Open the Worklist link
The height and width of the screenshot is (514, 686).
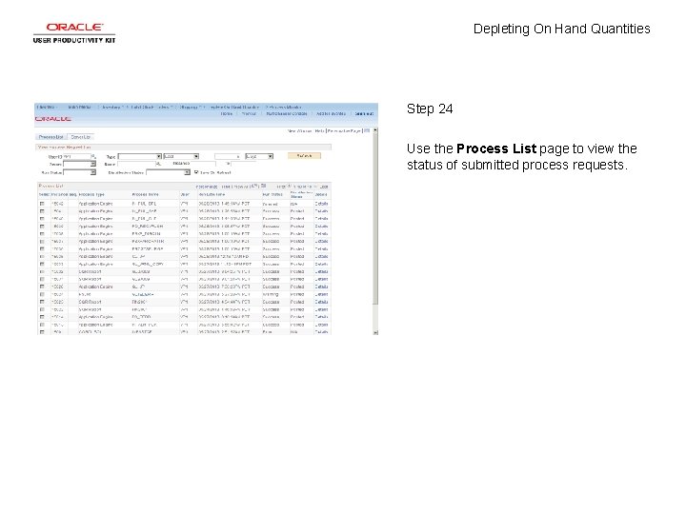point(249,113)
